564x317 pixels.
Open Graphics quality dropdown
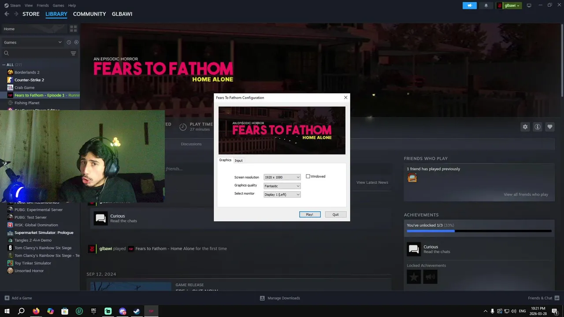click(x=282, y=186)
